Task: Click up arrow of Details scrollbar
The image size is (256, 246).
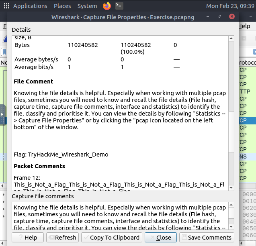Action: tap(231, 39)
